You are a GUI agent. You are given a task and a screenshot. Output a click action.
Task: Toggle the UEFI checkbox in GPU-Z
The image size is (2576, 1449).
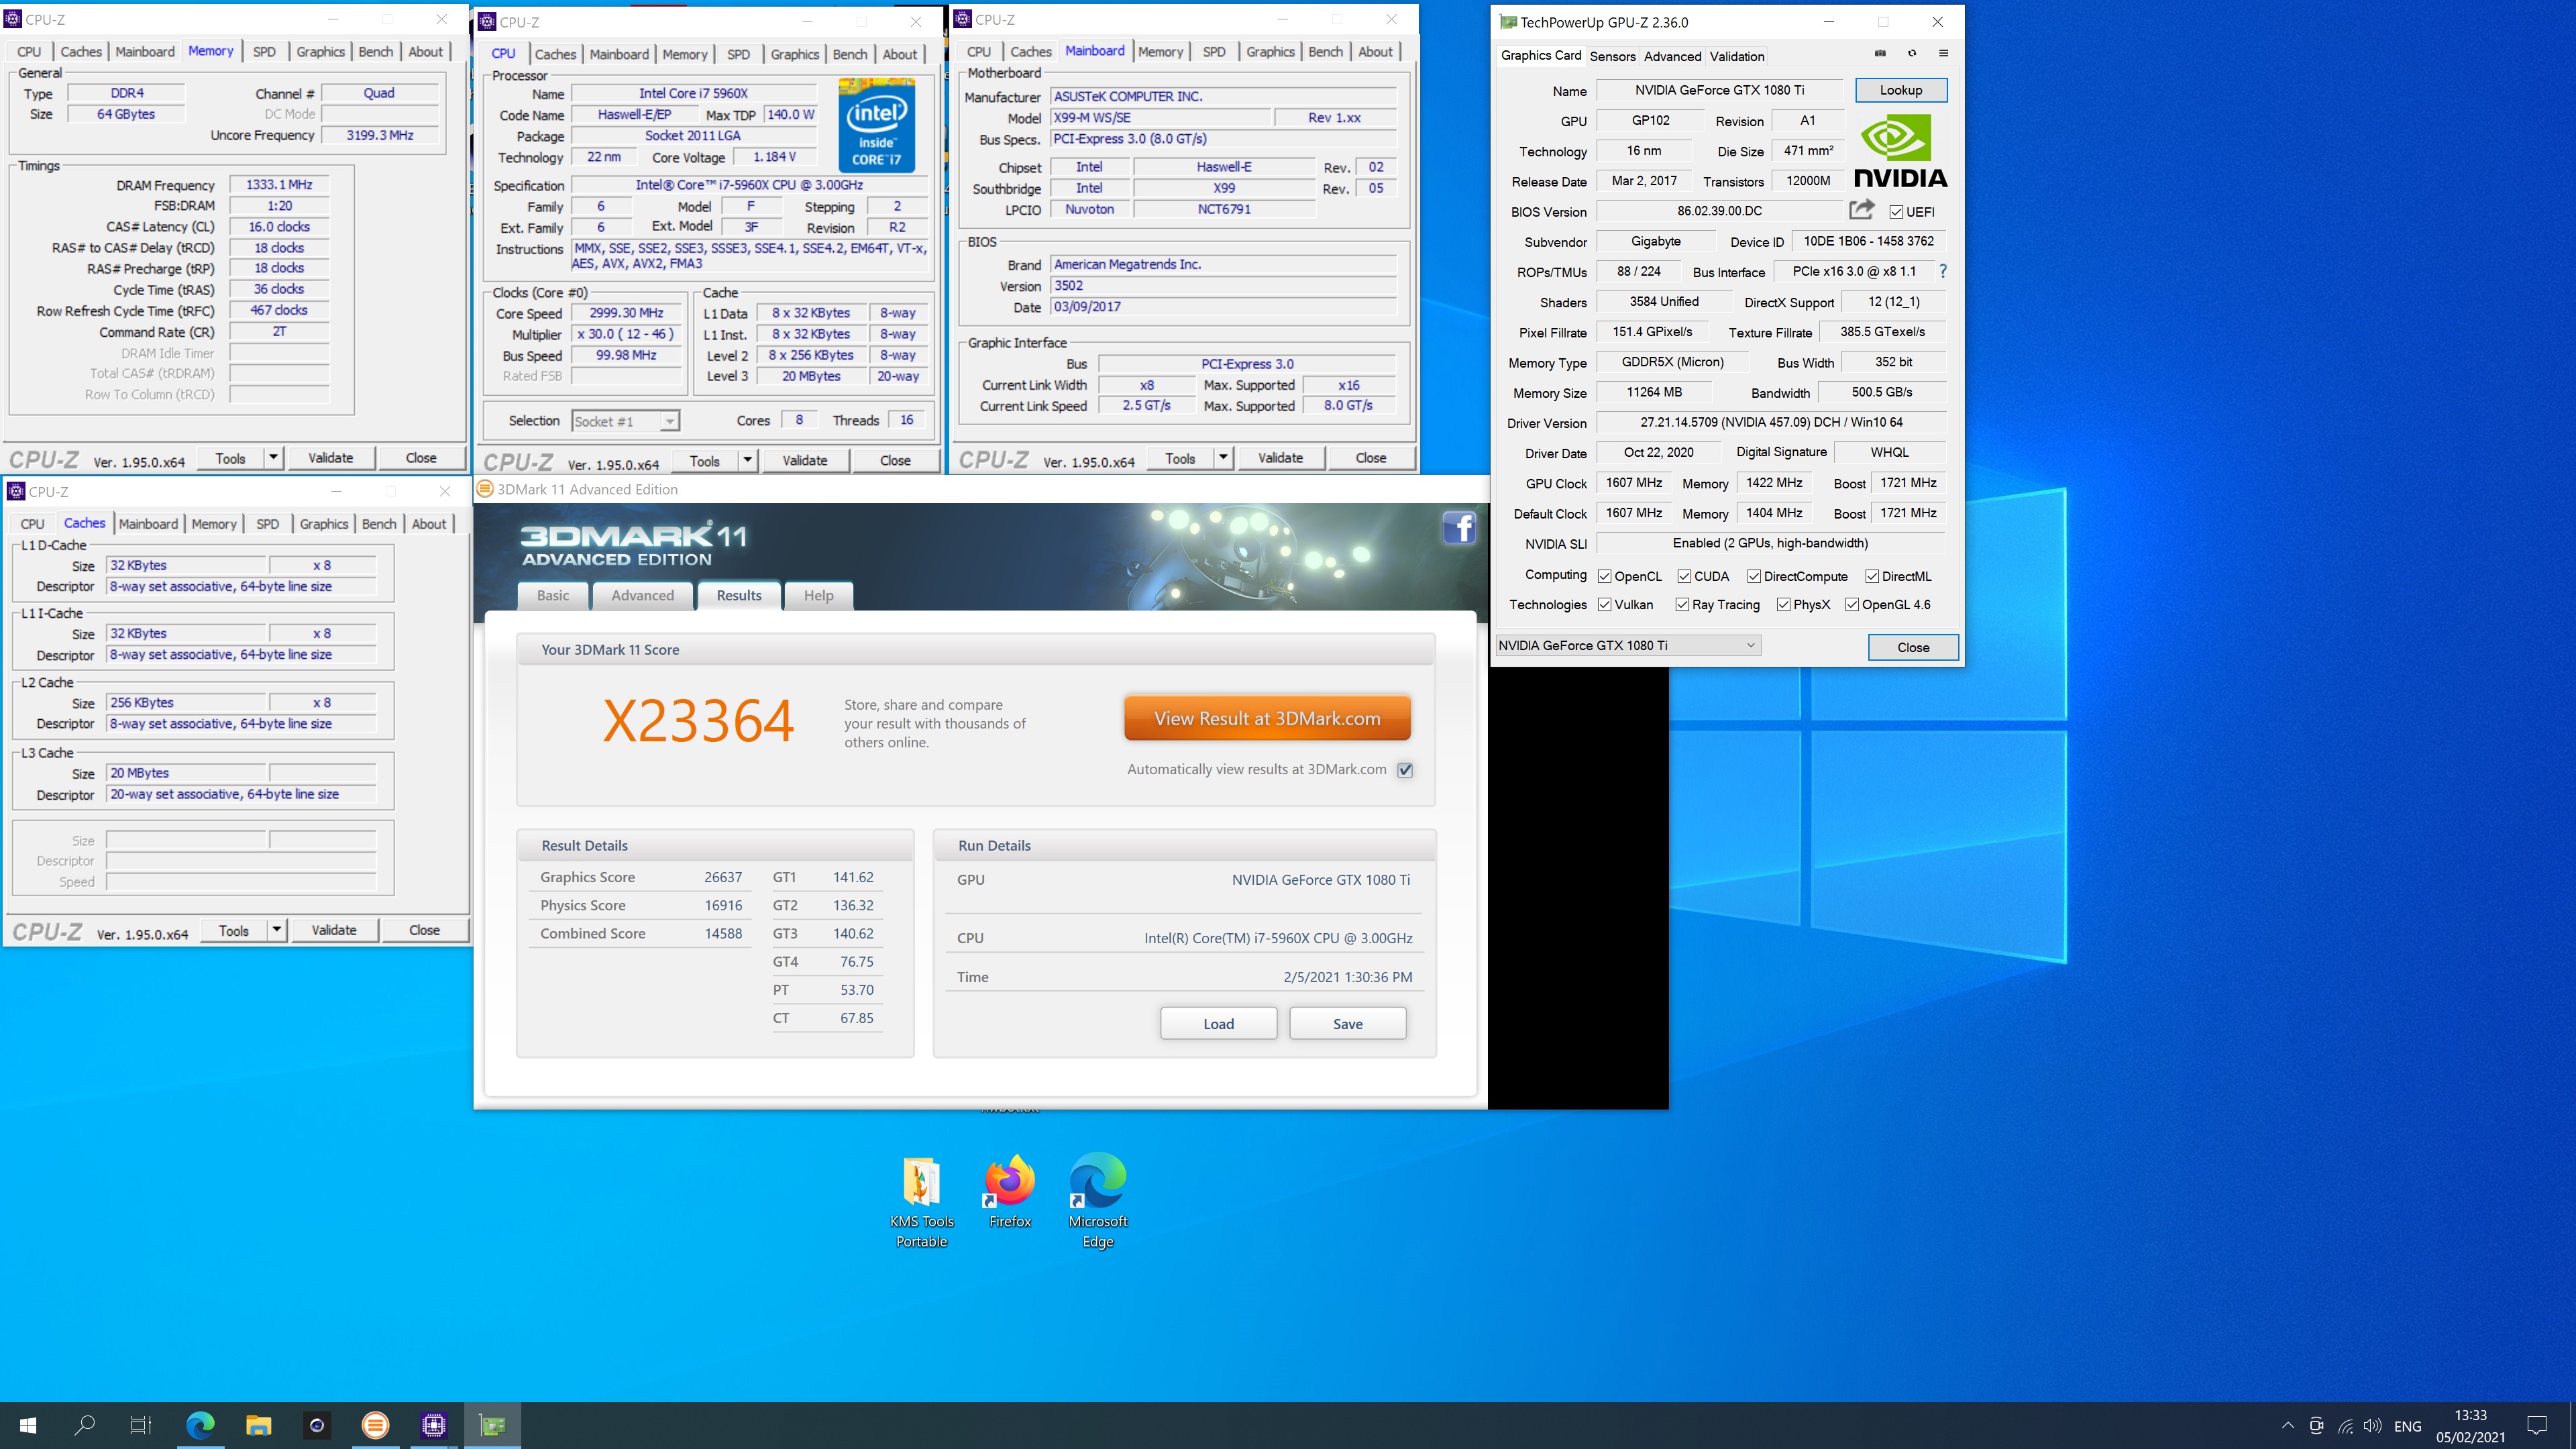pyautogui.click(x=1896, y=212)
